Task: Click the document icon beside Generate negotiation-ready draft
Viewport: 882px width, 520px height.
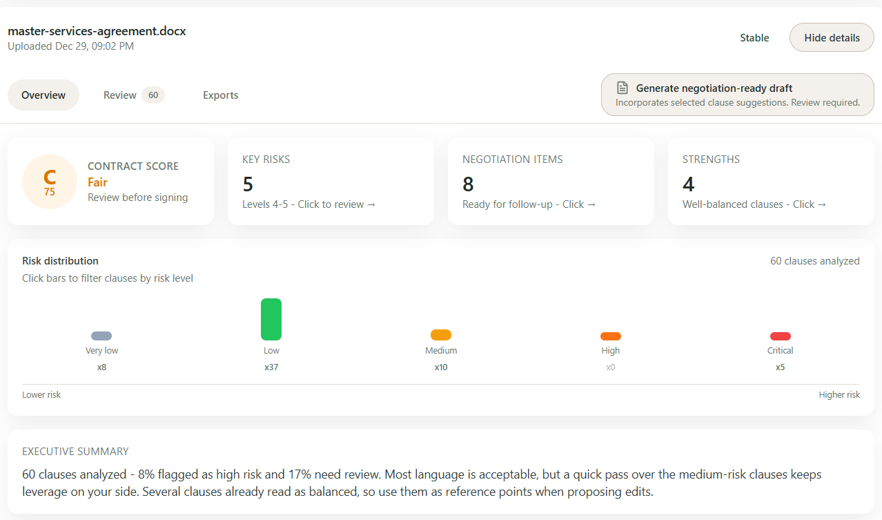Action: pyautogui.click(x=623, y=87)
